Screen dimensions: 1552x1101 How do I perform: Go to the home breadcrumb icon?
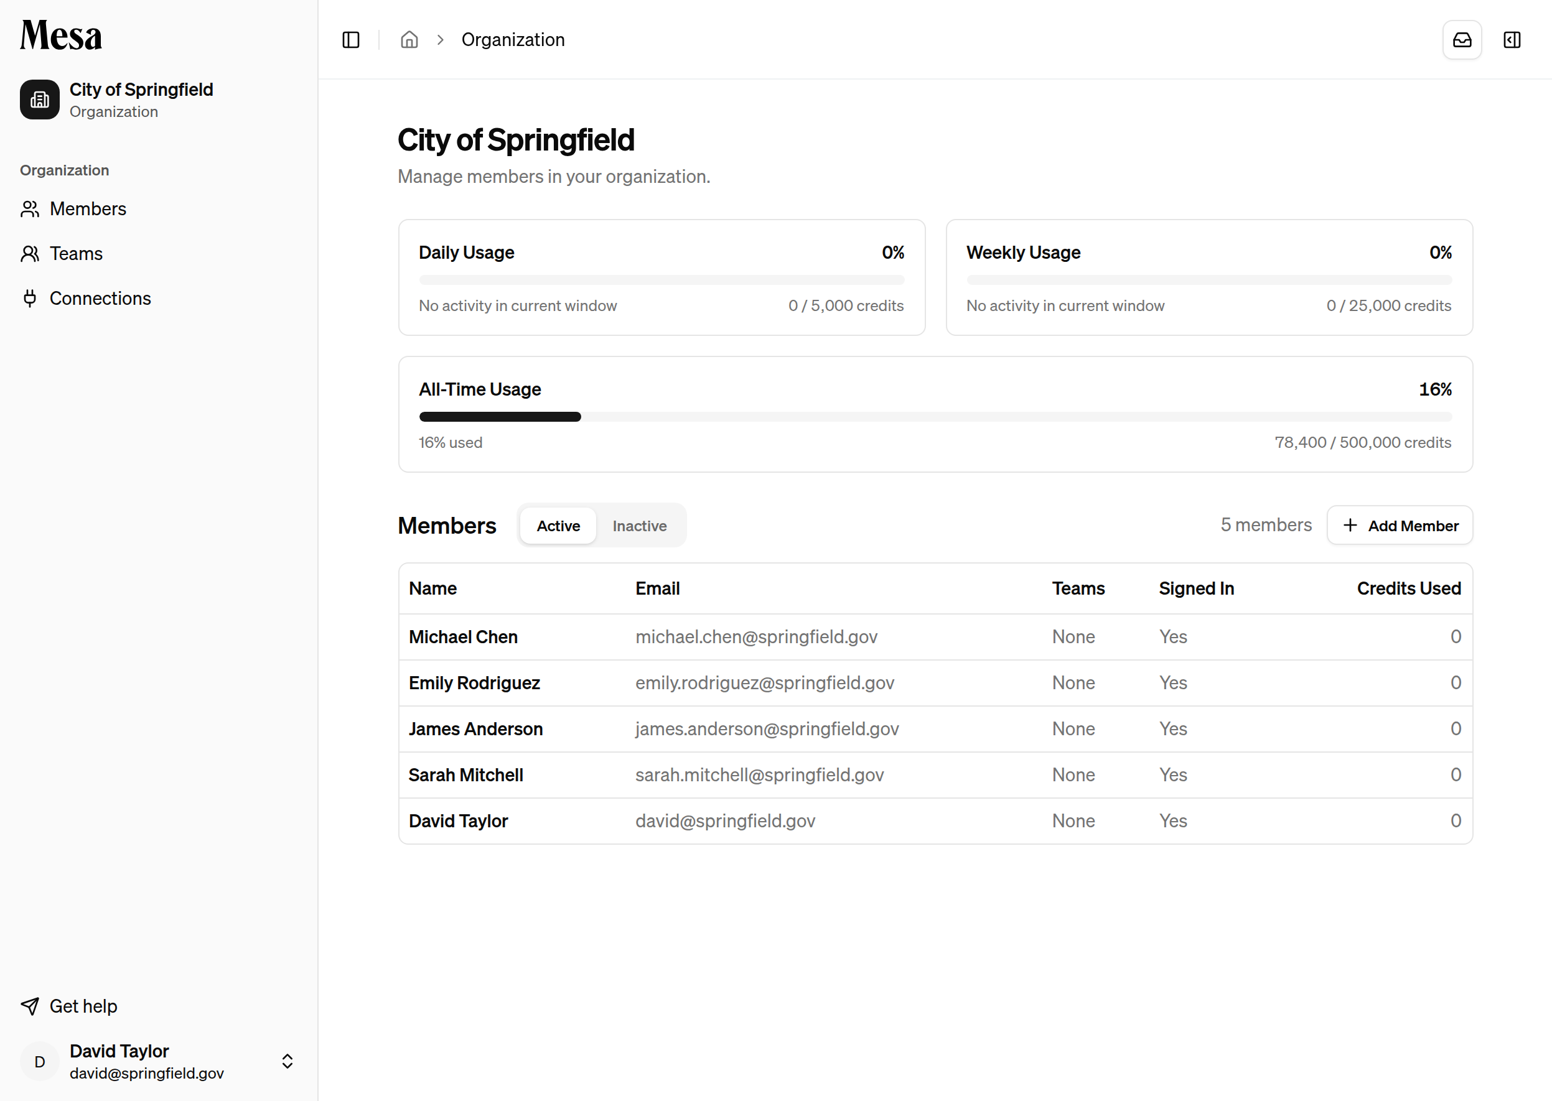tap(409, 40)
